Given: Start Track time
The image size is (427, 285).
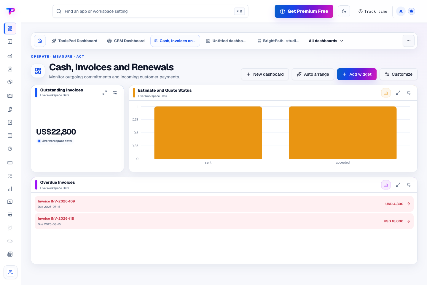Looking at the screenshot, I should 373,11.
